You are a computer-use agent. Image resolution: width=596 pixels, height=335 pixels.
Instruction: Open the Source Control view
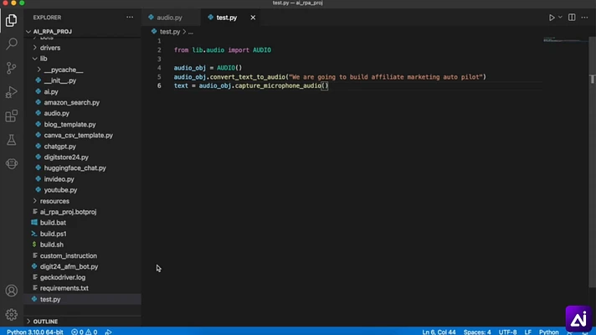[x=12, y=68]
